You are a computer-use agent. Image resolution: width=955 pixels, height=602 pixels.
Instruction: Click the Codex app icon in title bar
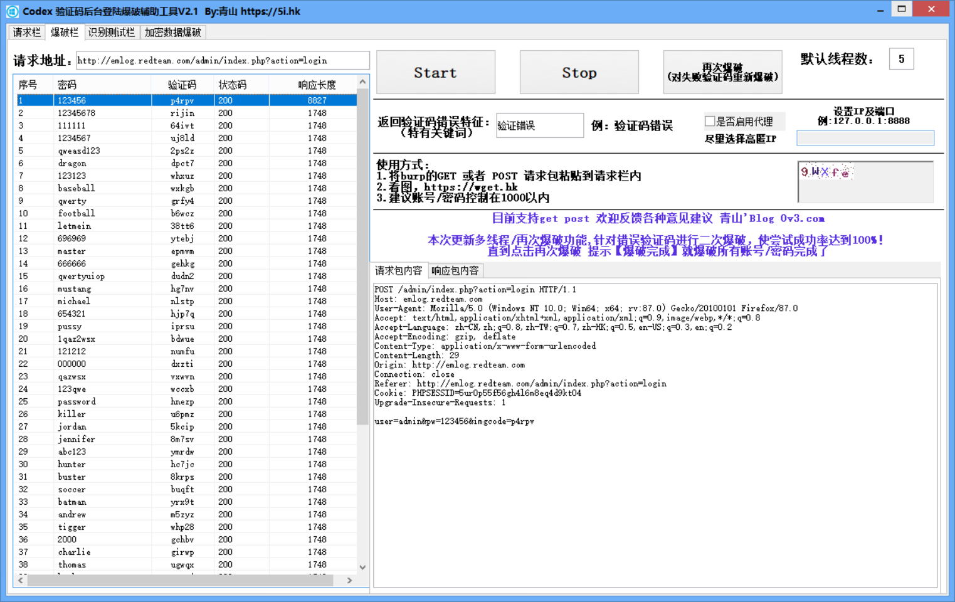(12, 11)
